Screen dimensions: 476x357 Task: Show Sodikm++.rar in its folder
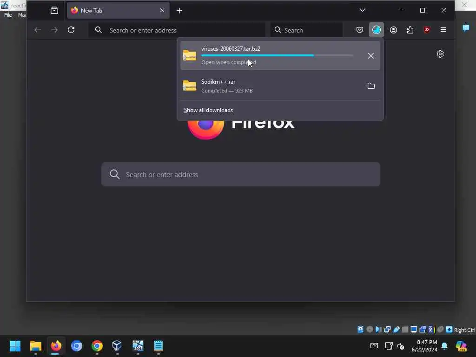pos(371,86)
